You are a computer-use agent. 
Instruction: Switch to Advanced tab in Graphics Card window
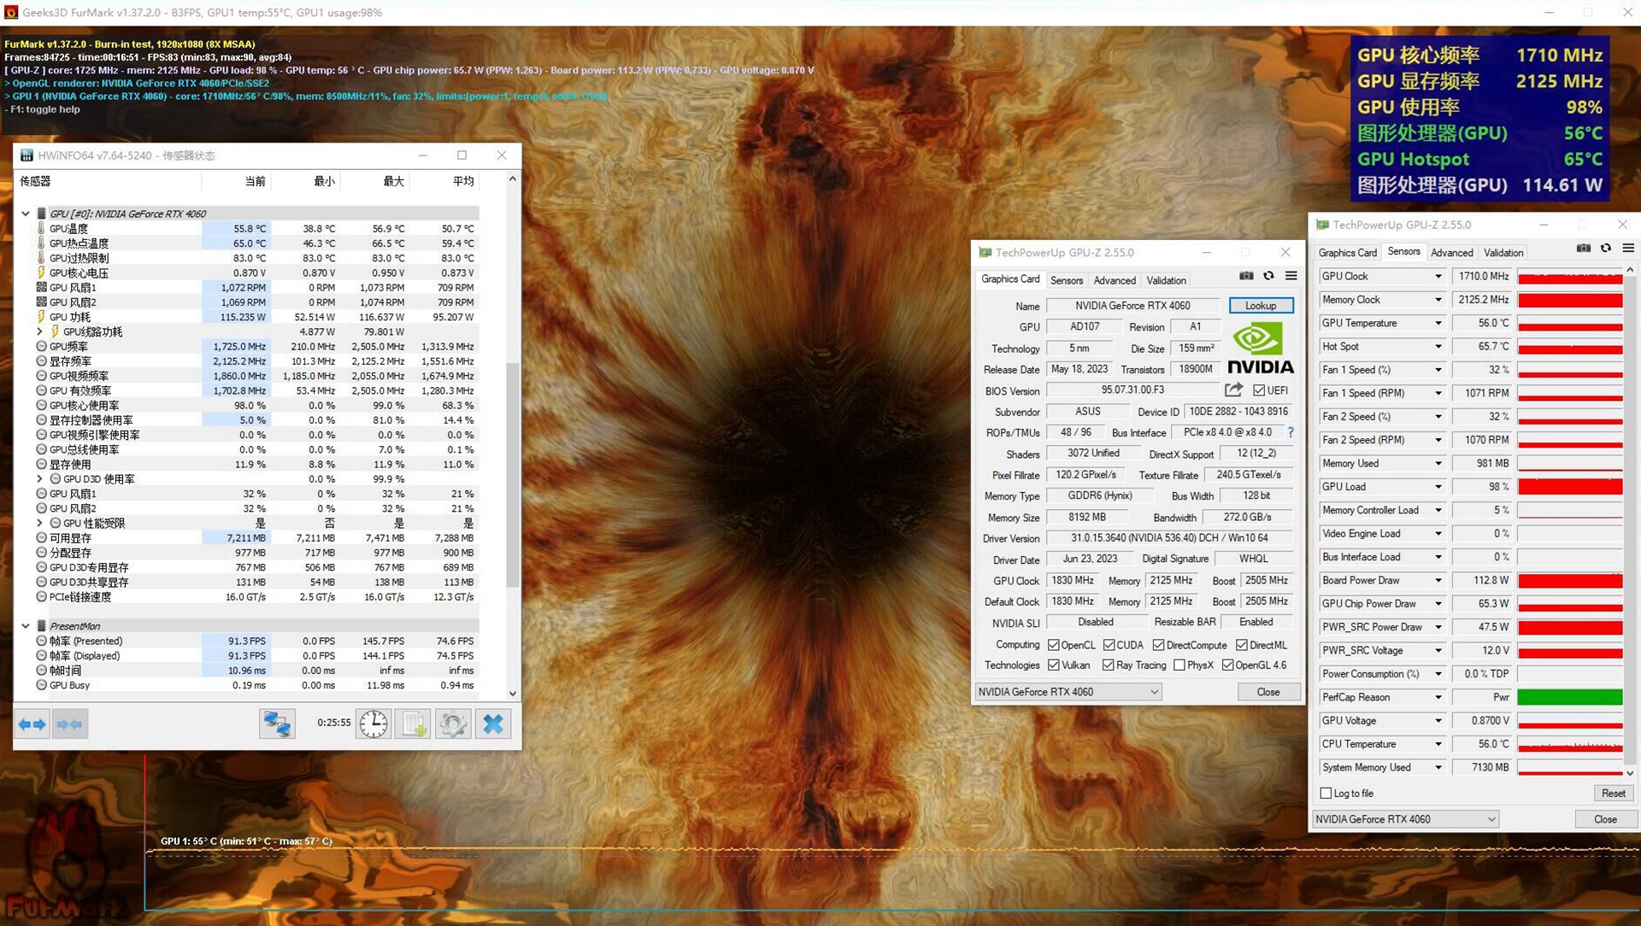pyautogui.click(x=1115, y=280)
